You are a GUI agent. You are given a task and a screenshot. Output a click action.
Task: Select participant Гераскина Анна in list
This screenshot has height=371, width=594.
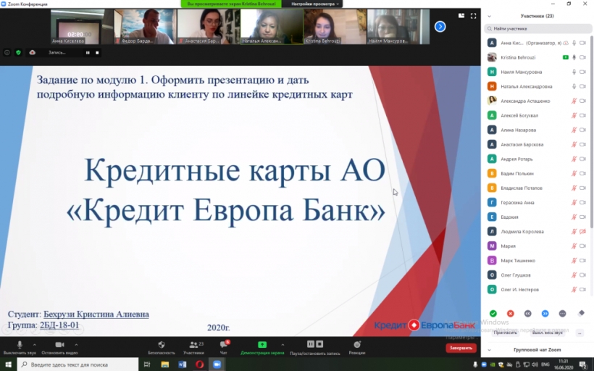click(537, 202)
